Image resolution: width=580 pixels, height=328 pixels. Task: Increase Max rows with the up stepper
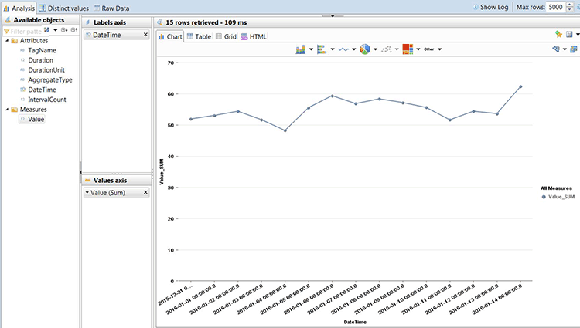[x=571, y=5]
